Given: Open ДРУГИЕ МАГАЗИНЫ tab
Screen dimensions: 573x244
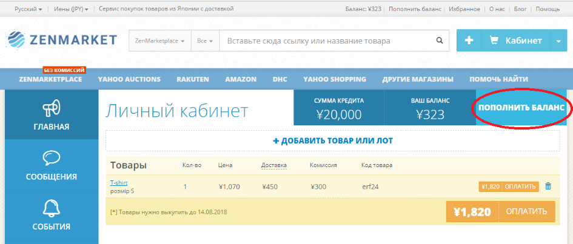Looking at the screenshot, I should 418,79.
